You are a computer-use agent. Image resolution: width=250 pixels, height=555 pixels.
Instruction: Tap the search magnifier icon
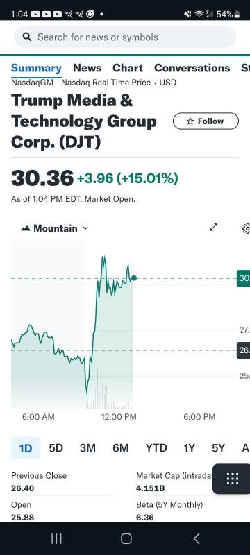click(x=27, y=37)
